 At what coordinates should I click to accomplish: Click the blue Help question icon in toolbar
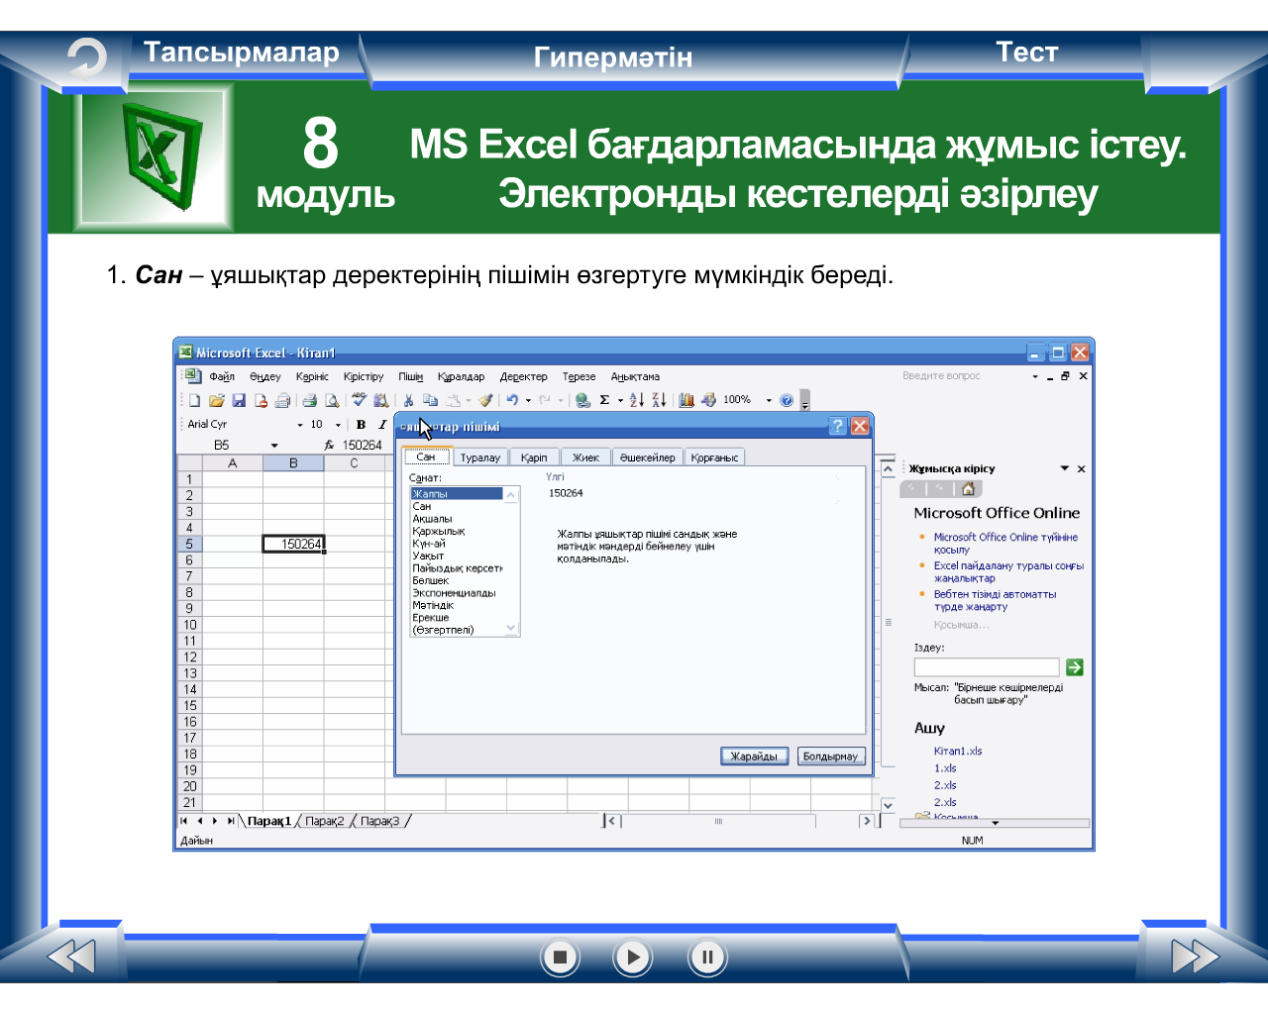[x=787, y=400]
